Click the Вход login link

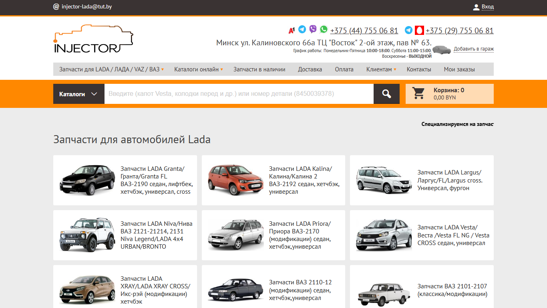[x=488, y=7]
